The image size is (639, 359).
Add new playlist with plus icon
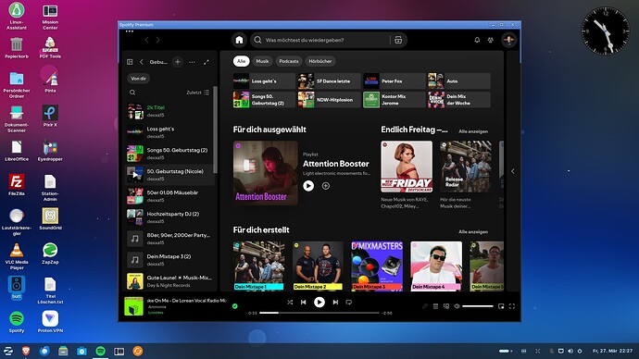coord(178,62)
